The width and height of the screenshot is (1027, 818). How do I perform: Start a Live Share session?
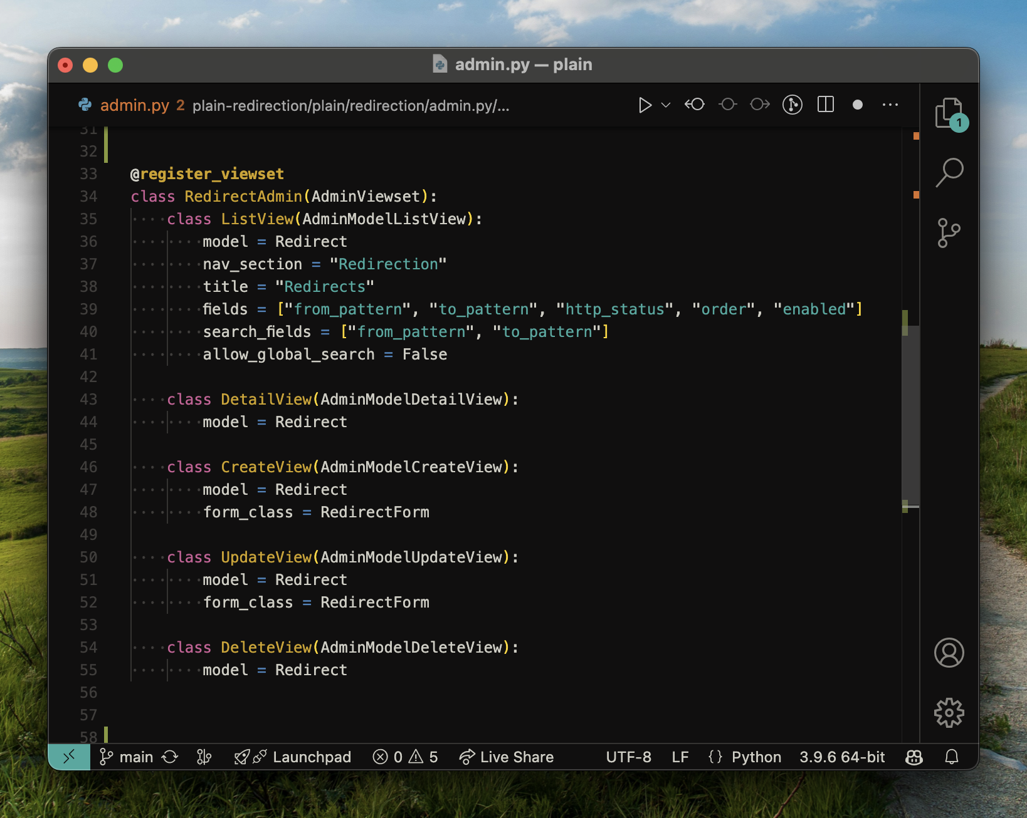pos(507,757)
